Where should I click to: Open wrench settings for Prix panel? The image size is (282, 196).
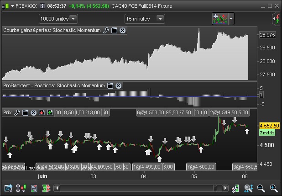click(x=17, y=113)
